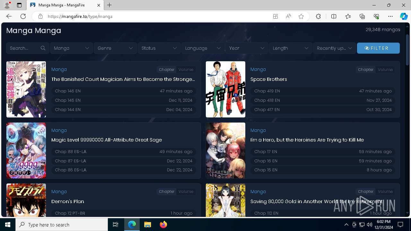Open the volume speaker tray icon
411x231 pixels.
tap(369, 225)
